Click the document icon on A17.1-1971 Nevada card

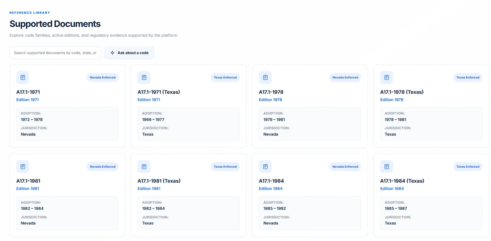pos(23,77)
